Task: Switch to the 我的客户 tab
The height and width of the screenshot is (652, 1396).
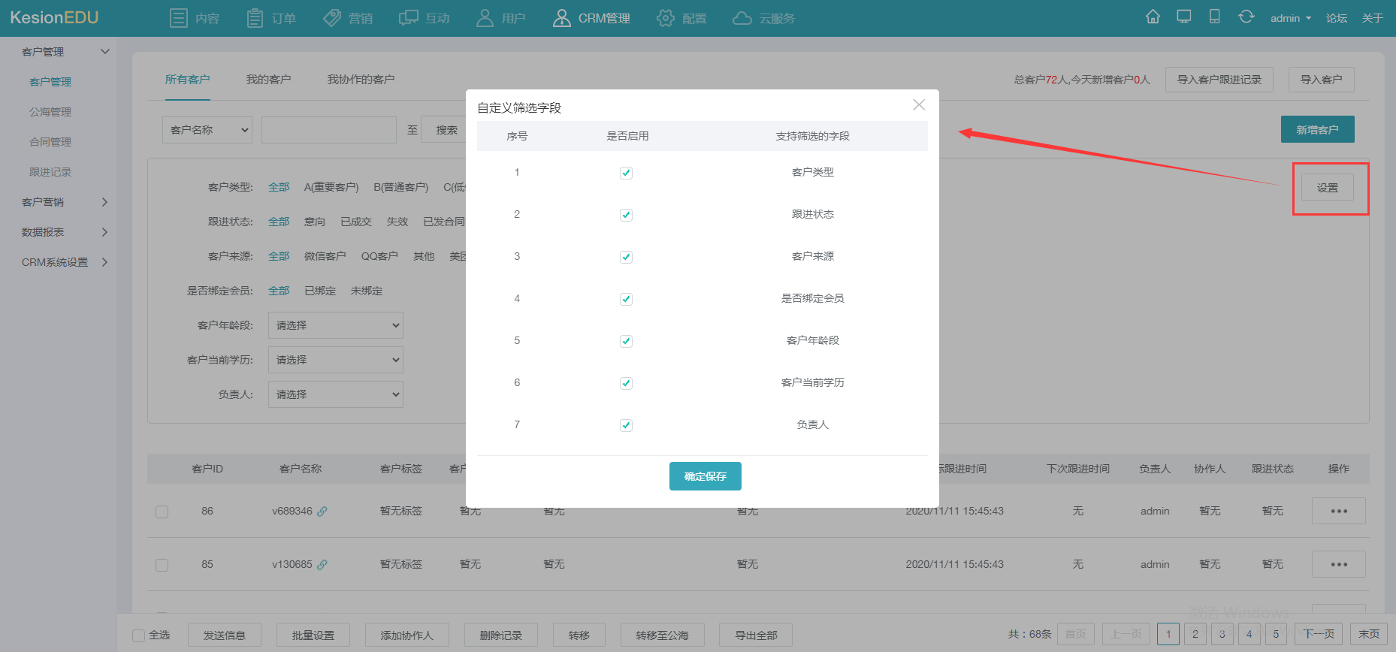Action: coord(268,80)
